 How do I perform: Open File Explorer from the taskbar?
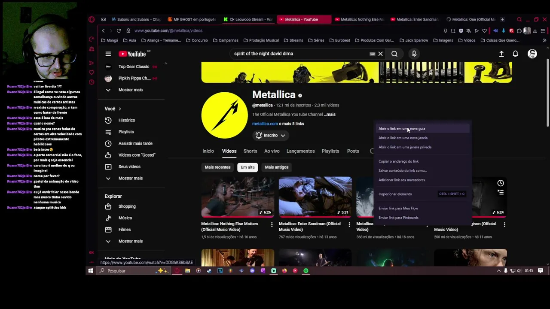(187, 271)
